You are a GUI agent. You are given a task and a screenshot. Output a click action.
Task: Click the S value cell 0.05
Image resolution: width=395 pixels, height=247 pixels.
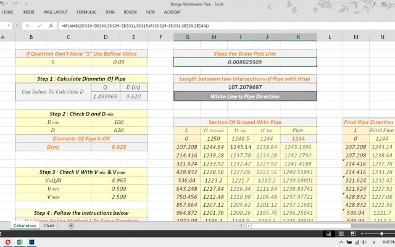coord(119,62)
